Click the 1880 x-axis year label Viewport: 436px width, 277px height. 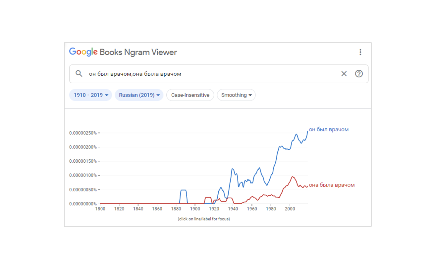pyautogui.click(x=176, y=209)
